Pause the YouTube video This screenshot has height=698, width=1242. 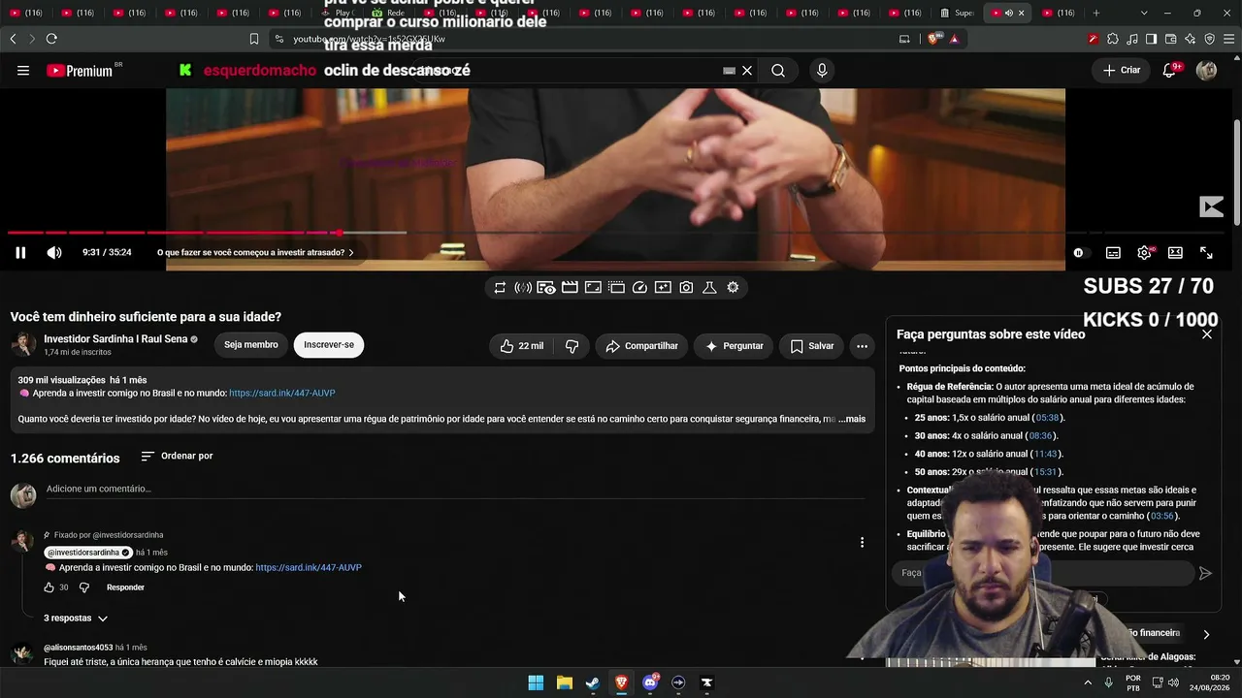coord(20,253)
